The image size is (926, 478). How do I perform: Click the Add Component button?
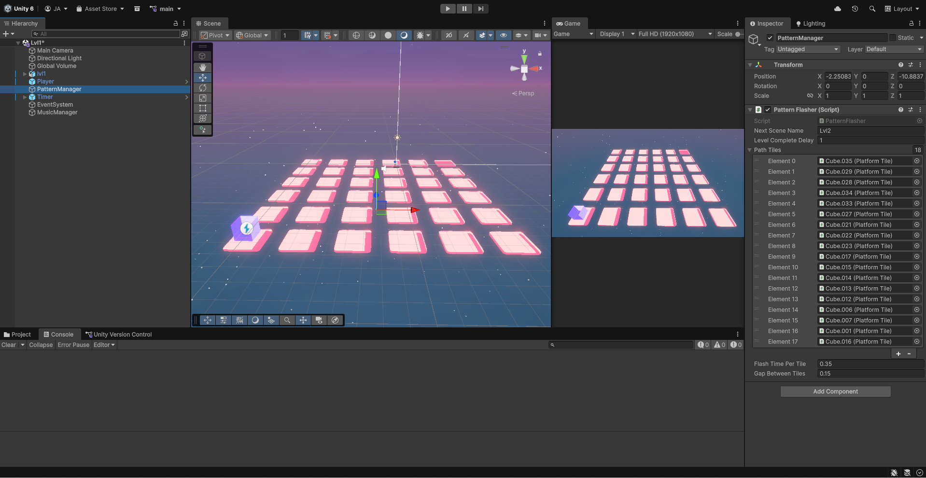(835, 392)
